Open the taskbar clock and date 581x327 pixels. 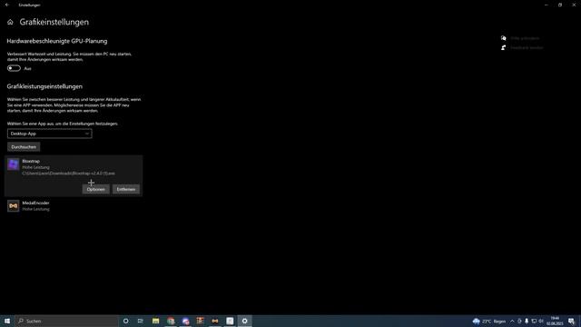point(555,321)
